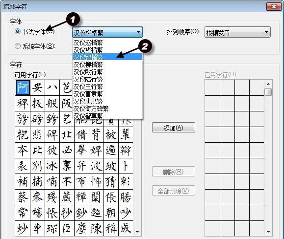Select the 别 character cell
Image resolution: width=284 pixels, height=239 pixels.
tap(37, 166)
